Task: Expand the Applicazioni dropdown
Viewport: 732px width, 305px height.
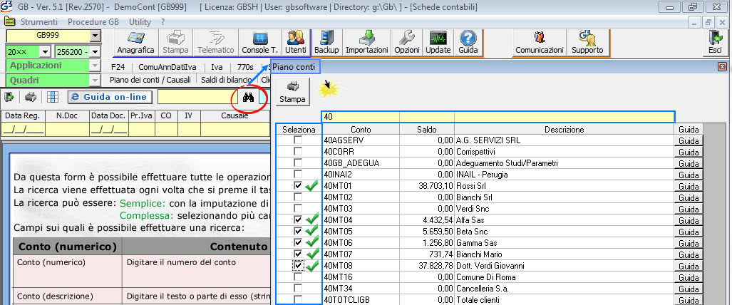Action: tap(96, 66)
